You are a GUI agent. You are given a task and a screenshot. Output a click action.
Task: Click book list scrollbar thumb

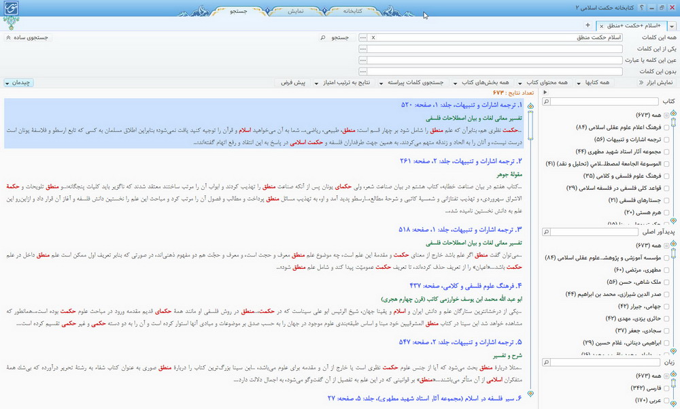coord(673,123)
